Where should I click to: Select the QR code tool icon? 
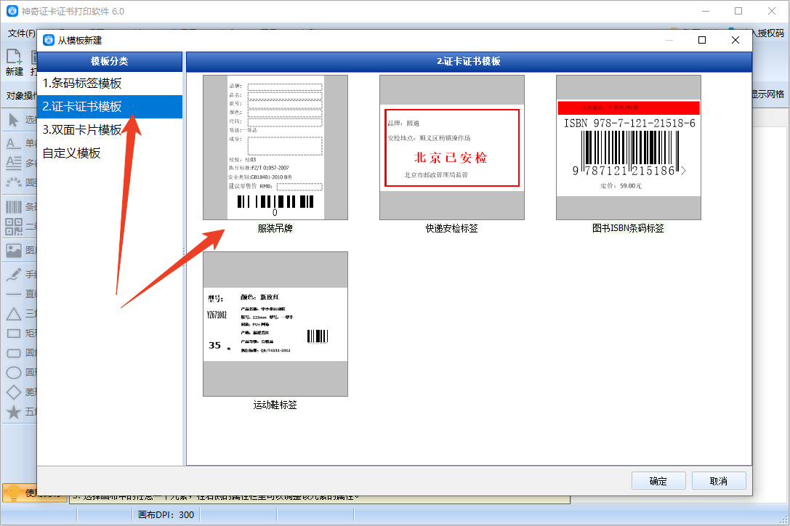click(x=14, y=227)
